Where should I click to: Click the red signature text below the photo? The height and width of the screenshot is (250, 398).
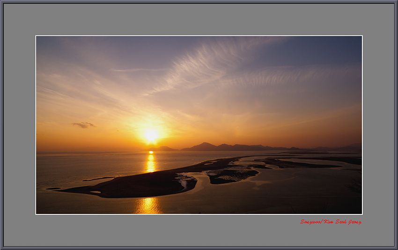[331, 221]
